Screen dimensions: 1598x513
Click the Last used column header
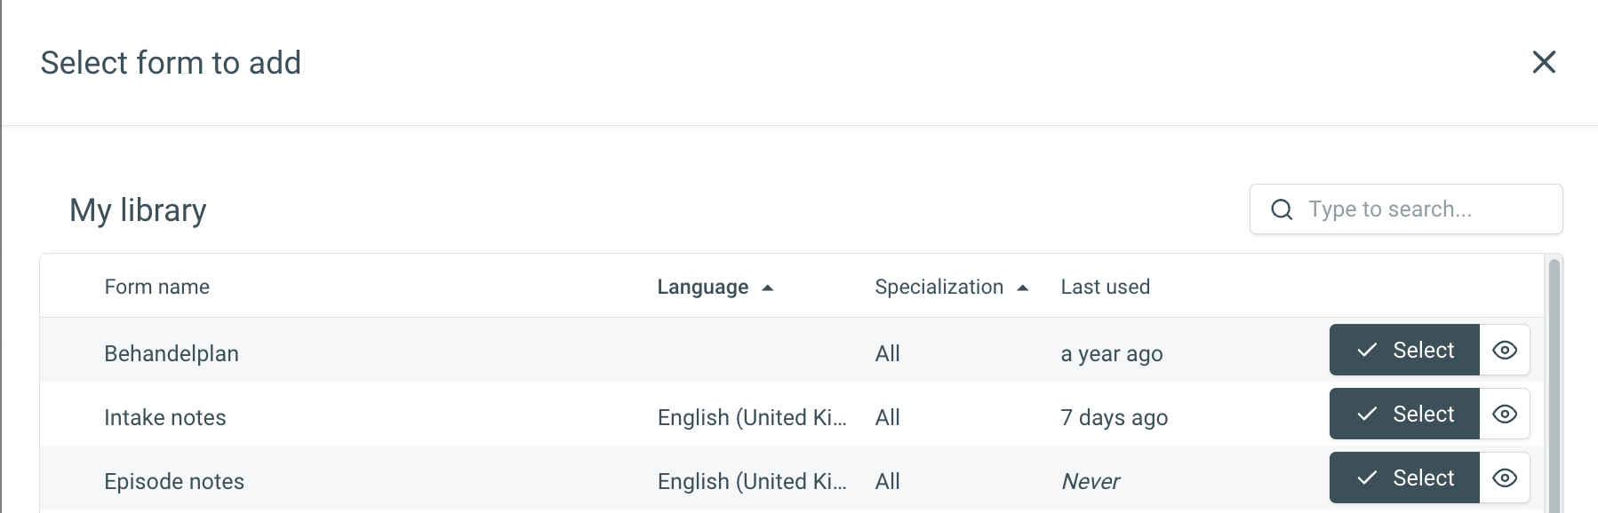click(1105, 287)
